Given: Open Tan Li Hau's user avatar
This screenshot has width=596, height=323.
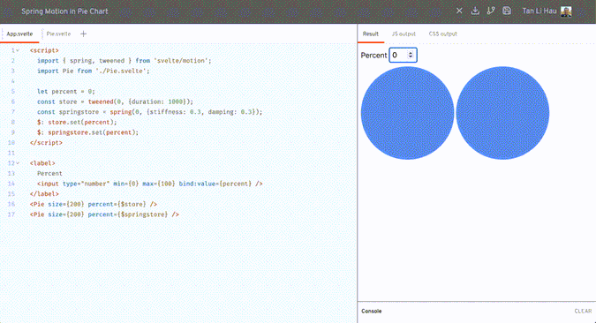Looking at the screenshot, I should point(566,11).
